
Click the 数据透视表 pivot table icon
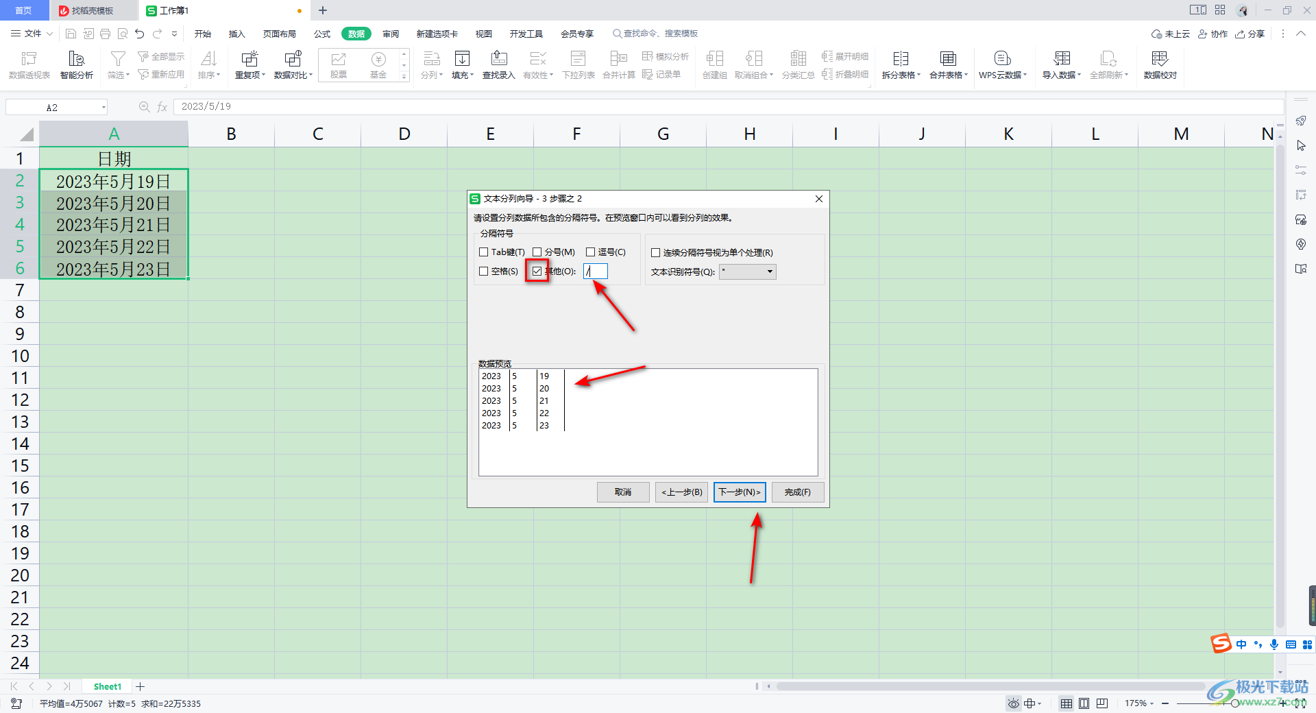29,65
